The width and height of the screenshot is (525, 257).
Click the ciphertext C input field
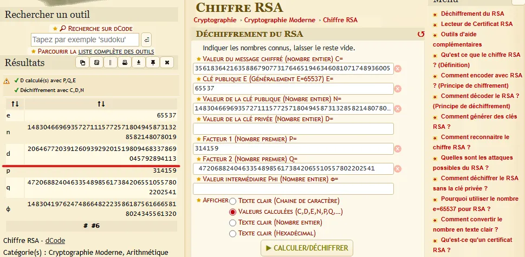pos(293,69)
